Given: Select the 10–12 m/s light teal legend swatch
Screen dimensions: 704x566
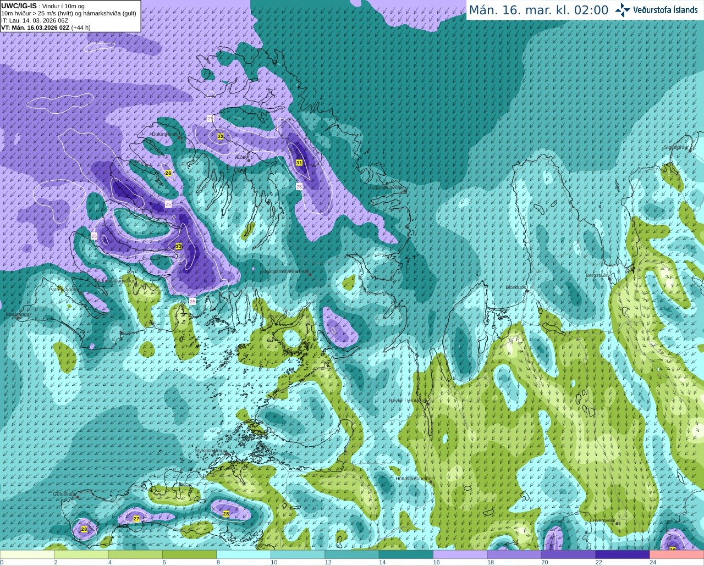Looking at the screenshot, I should 298,554.
